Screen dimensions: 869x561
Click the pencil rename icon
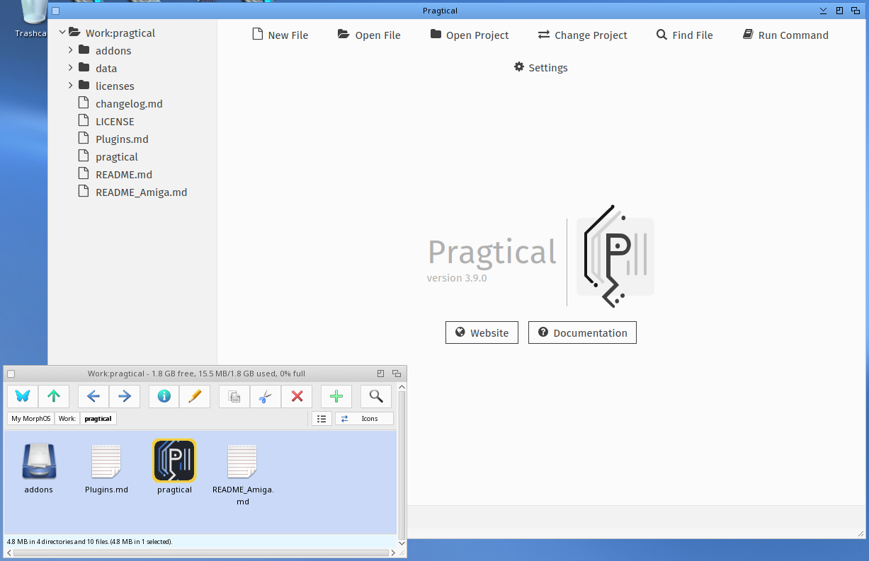point(195,396)
